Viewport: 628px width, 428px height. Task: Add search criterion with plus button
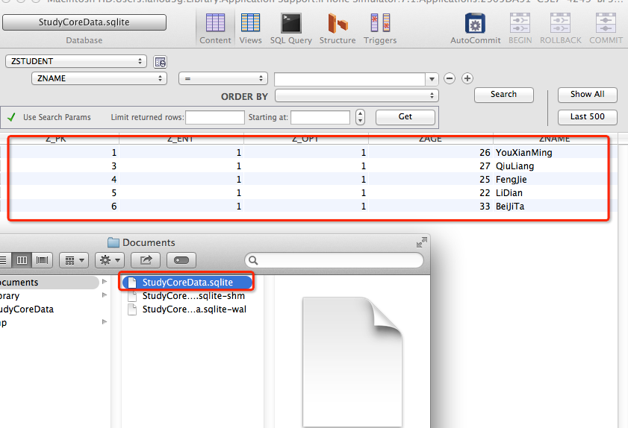pos(467,78)
